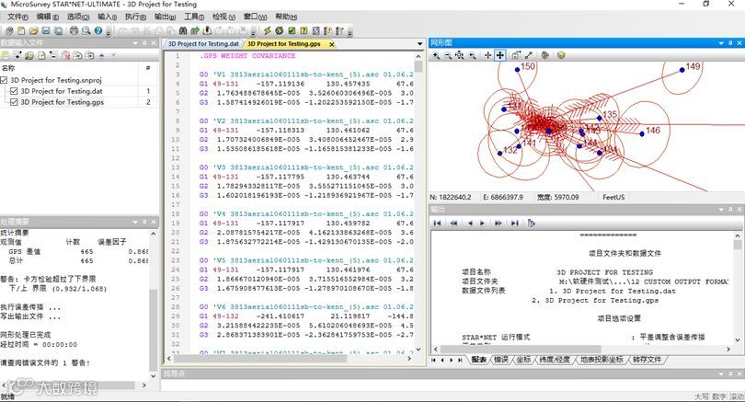The width and height of the screenshot is (745, 402).
Task: Open project using the folder icon
Action: (33, 31)
